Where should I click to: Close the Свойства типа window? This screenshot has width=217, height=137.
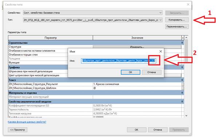click(x=188, y=4)
